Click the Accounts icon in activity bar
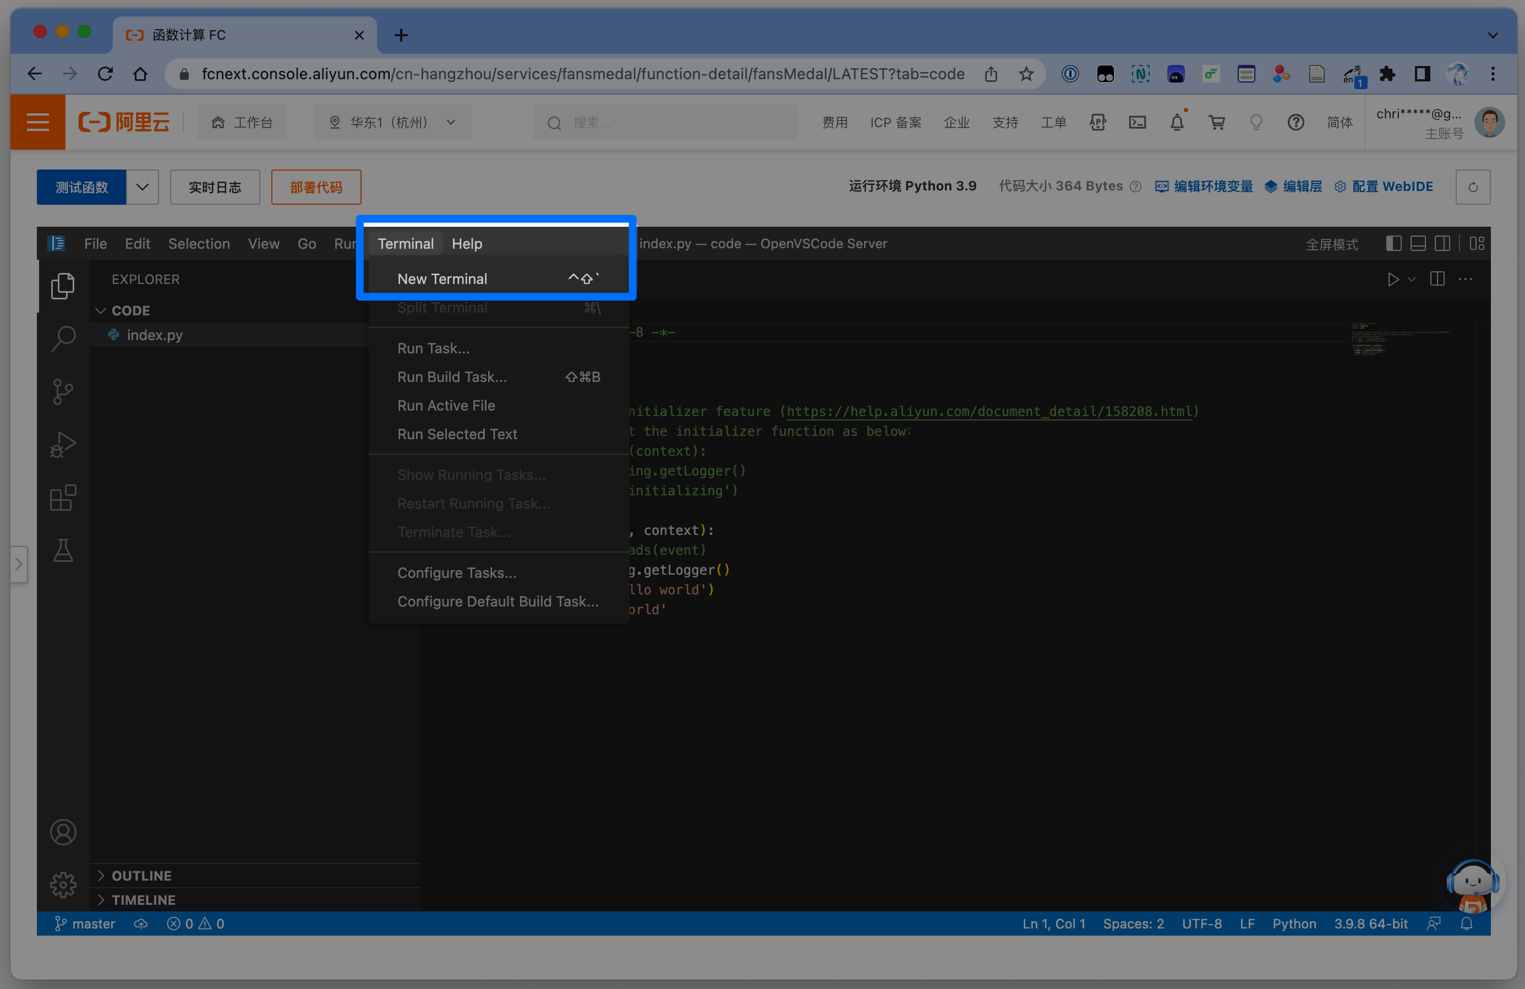This screenshot has width=1525, height=989. [63, 832]
